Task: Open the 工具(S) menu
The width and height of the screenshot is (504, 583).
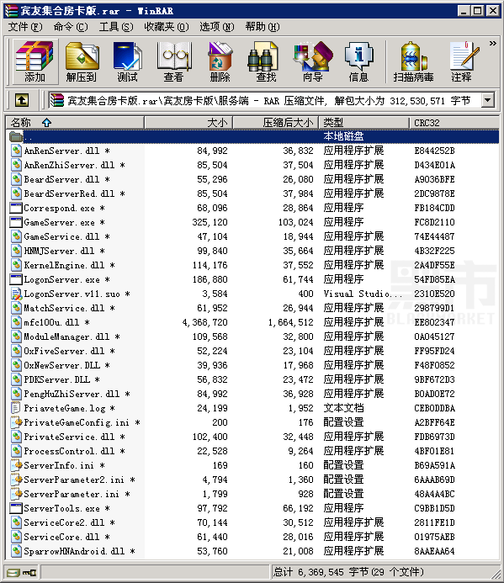Action: (116, 27)
